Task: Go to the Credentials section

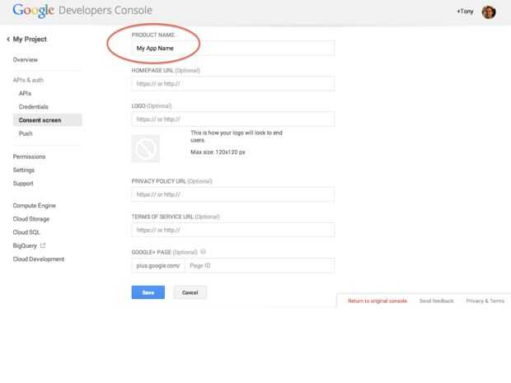Action: [x=33, y=107]
